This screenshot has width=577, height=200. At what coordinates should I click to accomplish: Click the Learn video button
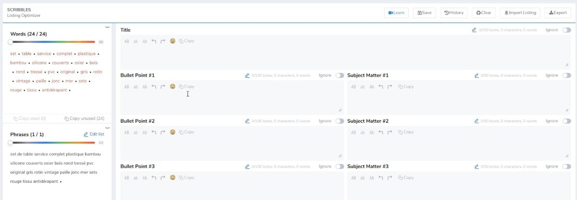[x=397, y=12]
